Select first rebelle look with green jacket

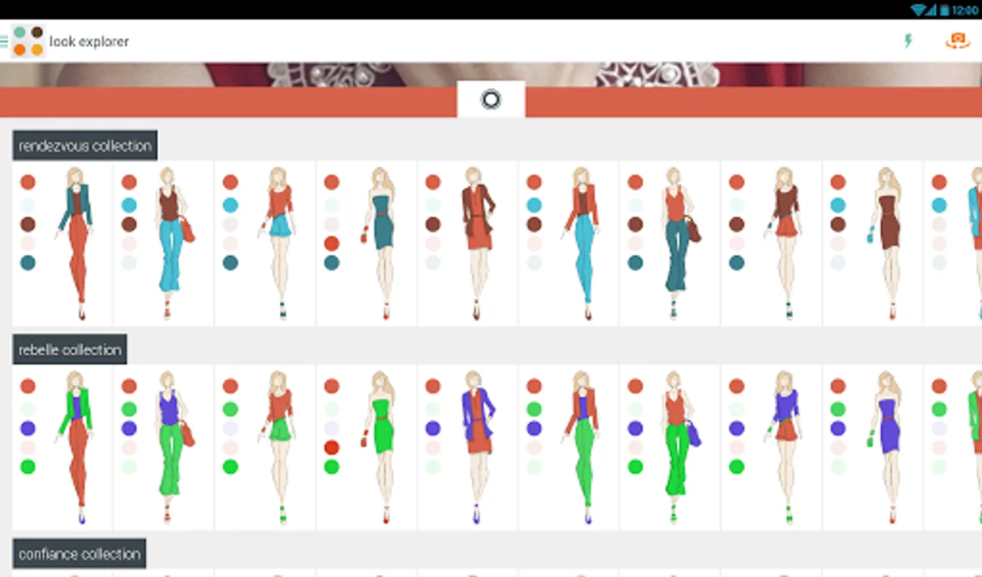pos(62,447)
